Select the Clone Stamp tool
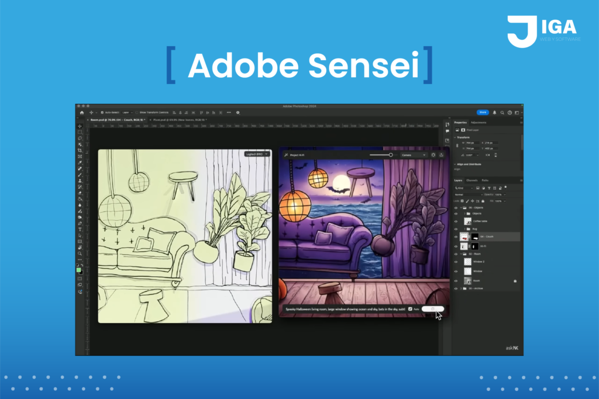 tap(80, 181)
